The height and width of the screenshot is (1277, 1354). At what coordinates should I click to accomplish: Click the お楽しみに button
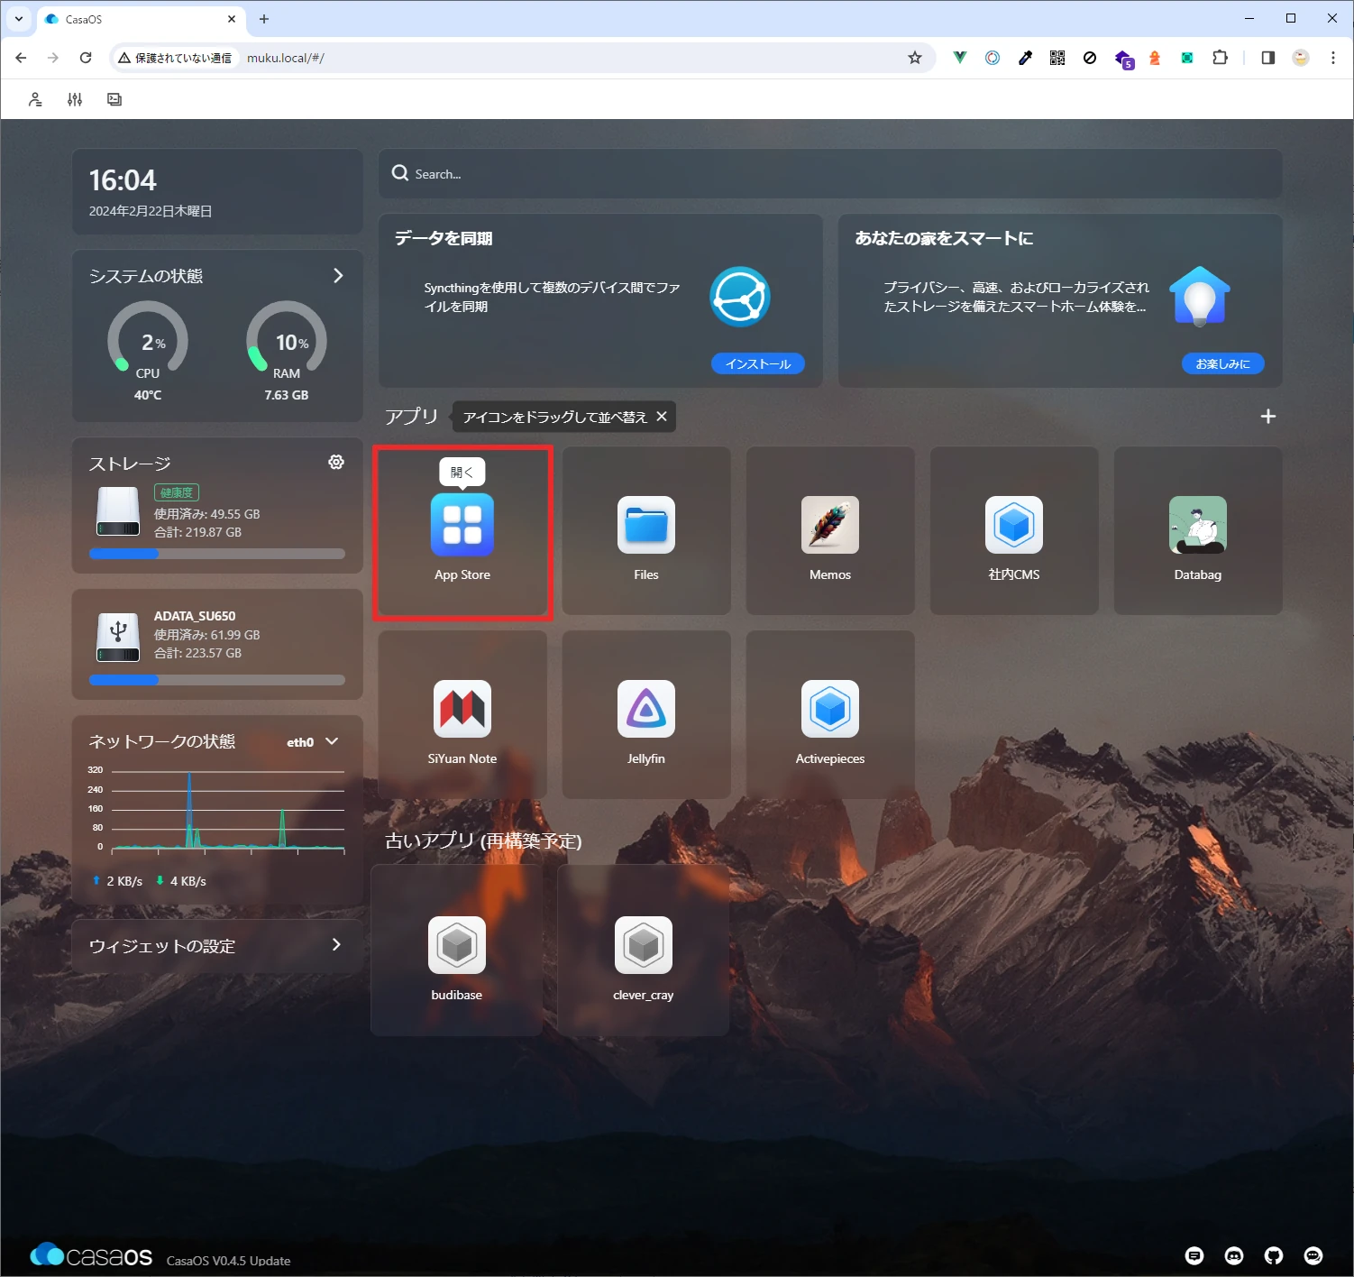click(1223, 363)
